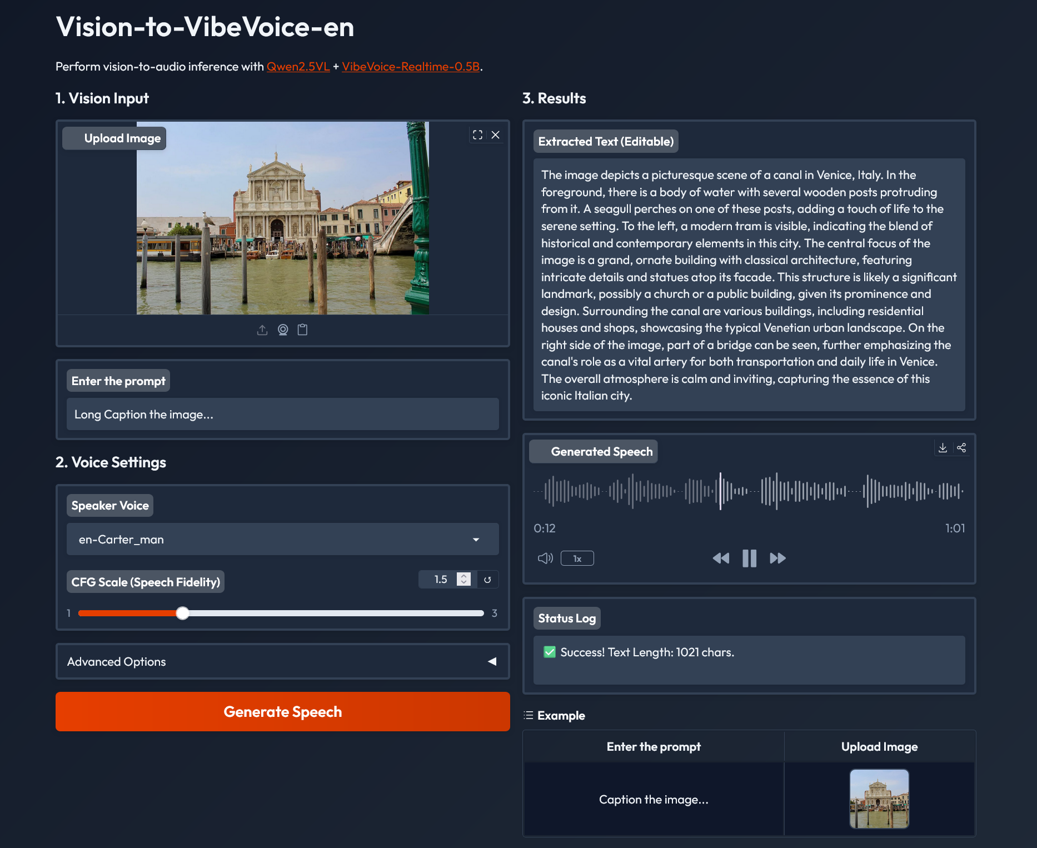1037x848 pixels.
Task: Mute the audio volume speaker icon
Action: point(545,558)
